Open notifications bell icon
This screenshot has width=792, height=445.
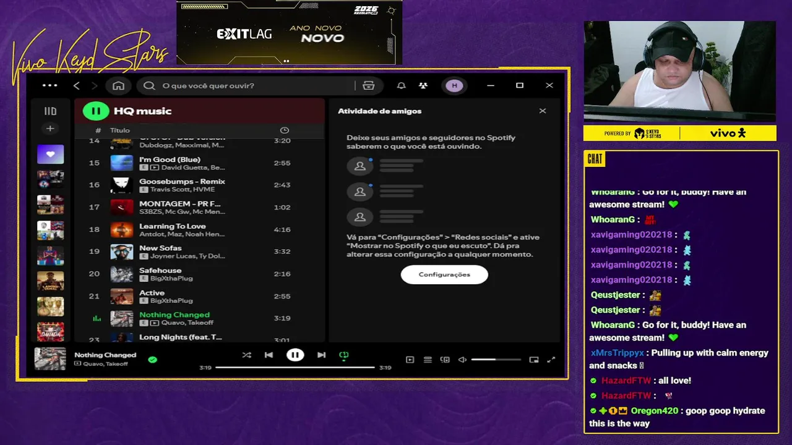coord(401,86)
